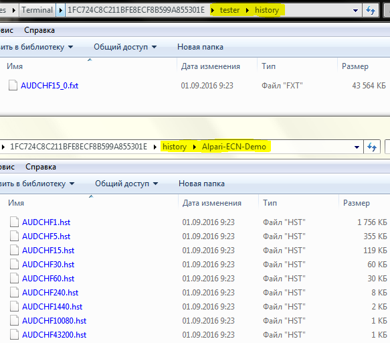Click the AUDCHF15_0.fxt file icon
The height and width of the screenshot is (343, 390).
pos(13,85)
